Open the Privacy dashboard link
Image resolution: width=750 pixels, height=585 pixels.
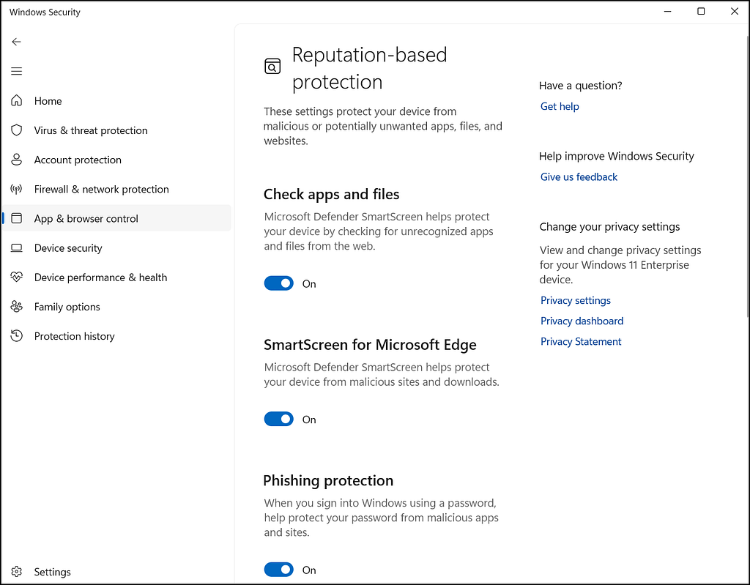582,321
